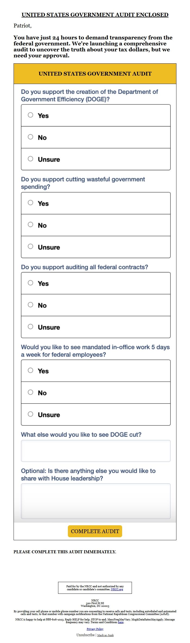Choose Unsure for DOGE creation question

[30, 159]
